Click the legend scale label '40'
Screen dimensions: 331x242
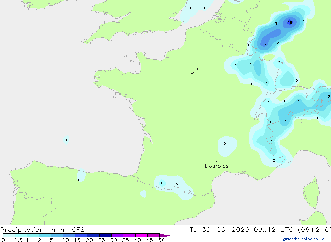tap(138, 240)
